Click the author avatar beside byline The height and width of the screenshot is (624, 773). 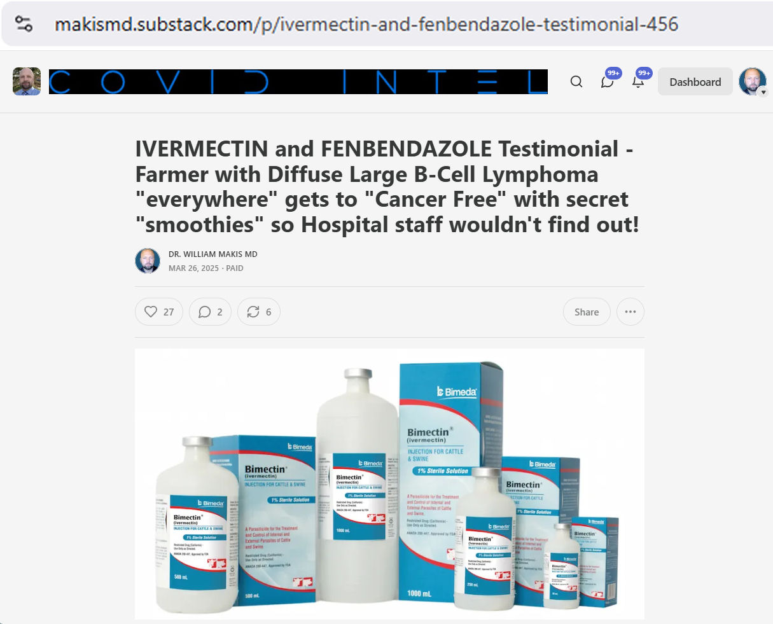(148, 261)
